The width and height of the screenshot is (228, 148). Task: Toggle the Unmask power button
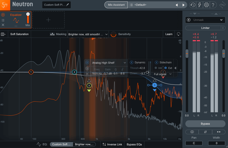189,20
